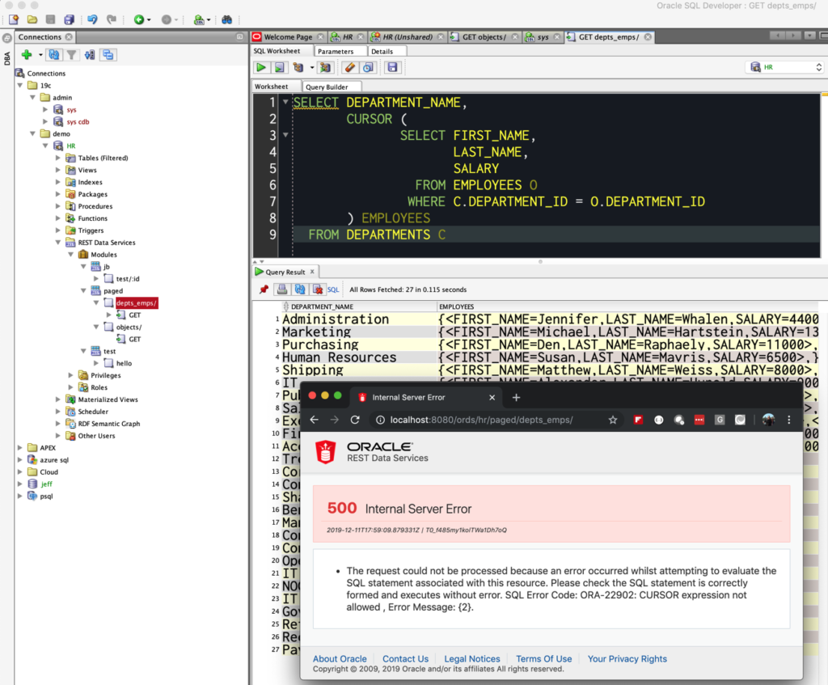The height and width of the screenshot is (685, 828).
Task: Close the Internal Server Error tab
Action: (x=492, y=397)
